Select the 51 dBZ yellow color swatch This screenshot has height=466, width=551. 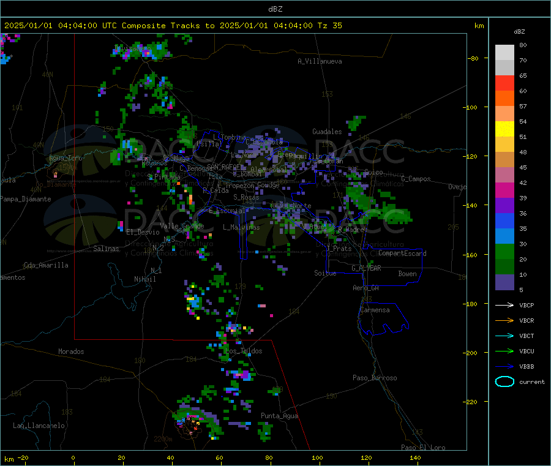(504, 129)
